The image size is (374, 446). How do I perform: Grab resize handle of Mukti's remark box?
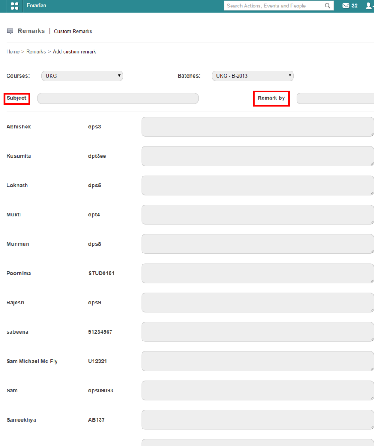[371, 222]
